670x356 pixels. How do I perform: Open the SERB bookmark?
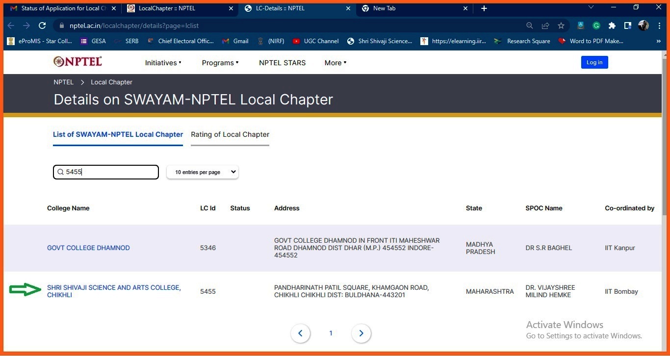127,41
